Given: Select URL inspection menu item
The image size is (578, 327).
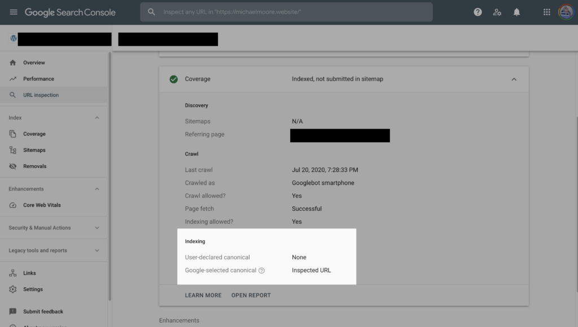Looking at the screenshot, I should (54, 95).
